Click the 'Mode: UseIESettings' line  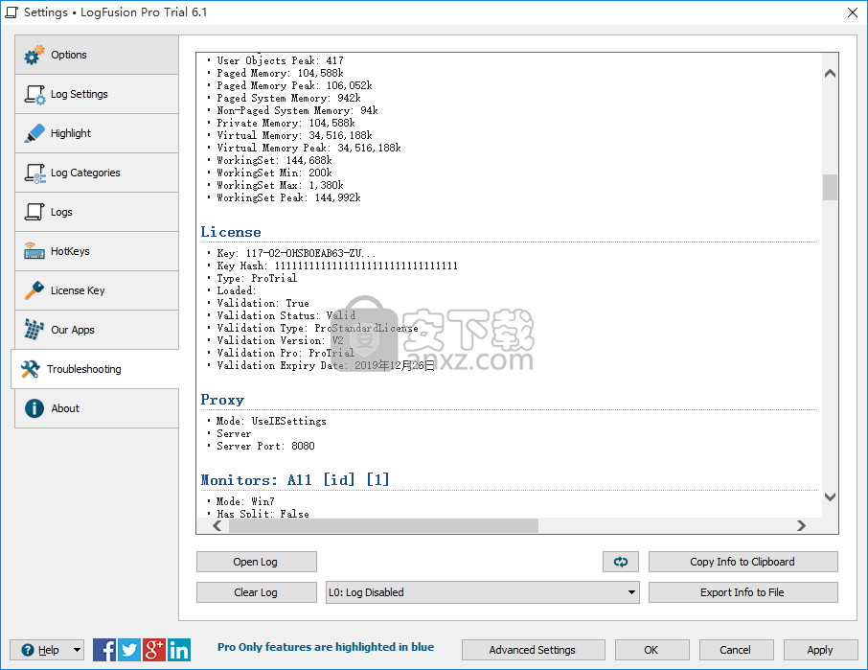[x=271, y=421]
